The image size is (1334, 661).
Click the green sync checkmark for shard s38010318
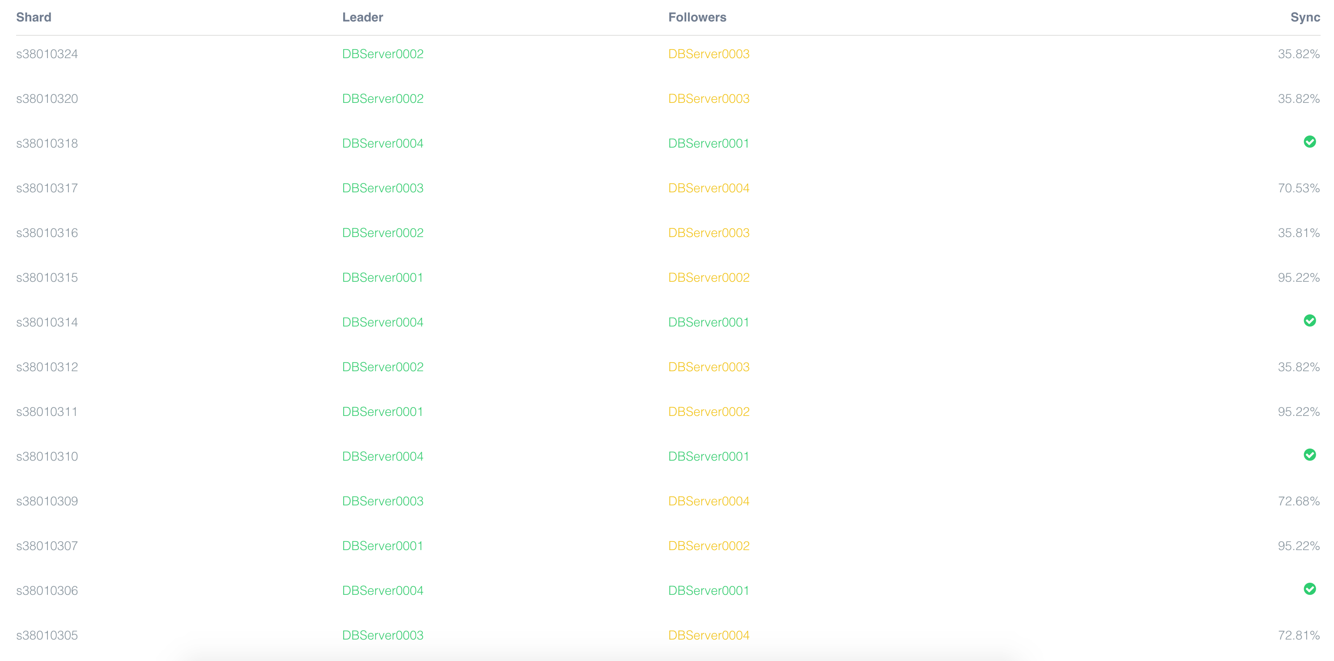click(1310, 142)
